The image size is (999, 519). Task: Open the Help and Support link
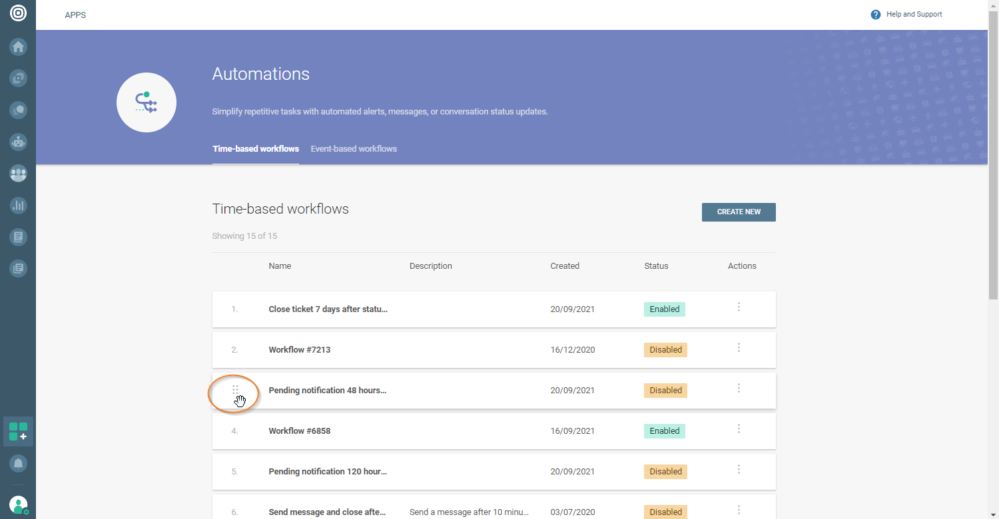coord(914,15)
